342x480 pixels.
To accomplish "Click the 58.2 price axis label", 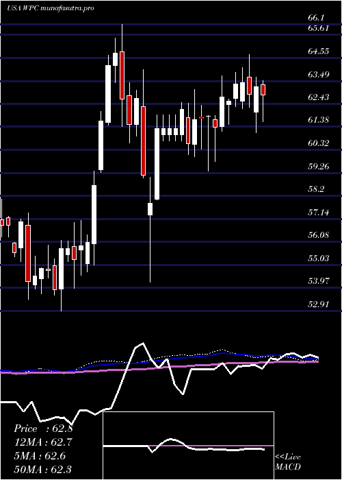I will pyautogui.click(x=317, y=189).
